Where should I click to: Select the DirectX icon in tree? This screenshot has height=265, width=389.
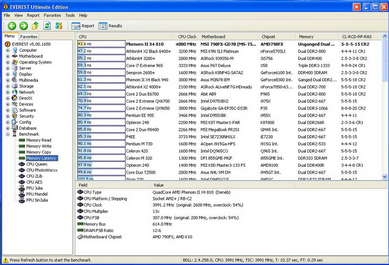15,98
